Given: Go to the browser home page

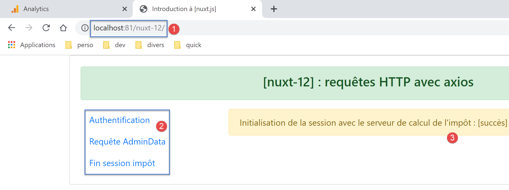Looking at the screenshot, I should tap(63, 28).
